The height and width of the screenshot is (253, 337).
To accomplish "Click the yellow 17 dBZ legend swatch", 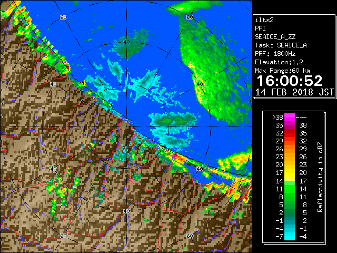I will [x=290, y=173].
